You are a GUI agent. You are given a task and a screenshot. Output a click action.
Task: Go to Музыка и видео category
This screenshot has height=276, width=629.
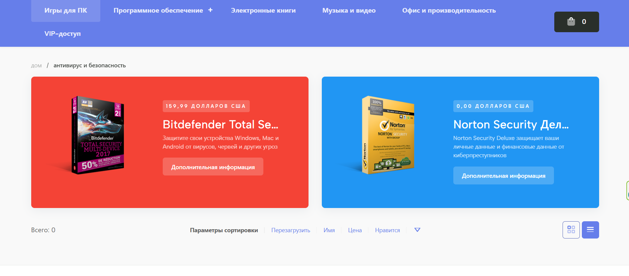point(349,11)
